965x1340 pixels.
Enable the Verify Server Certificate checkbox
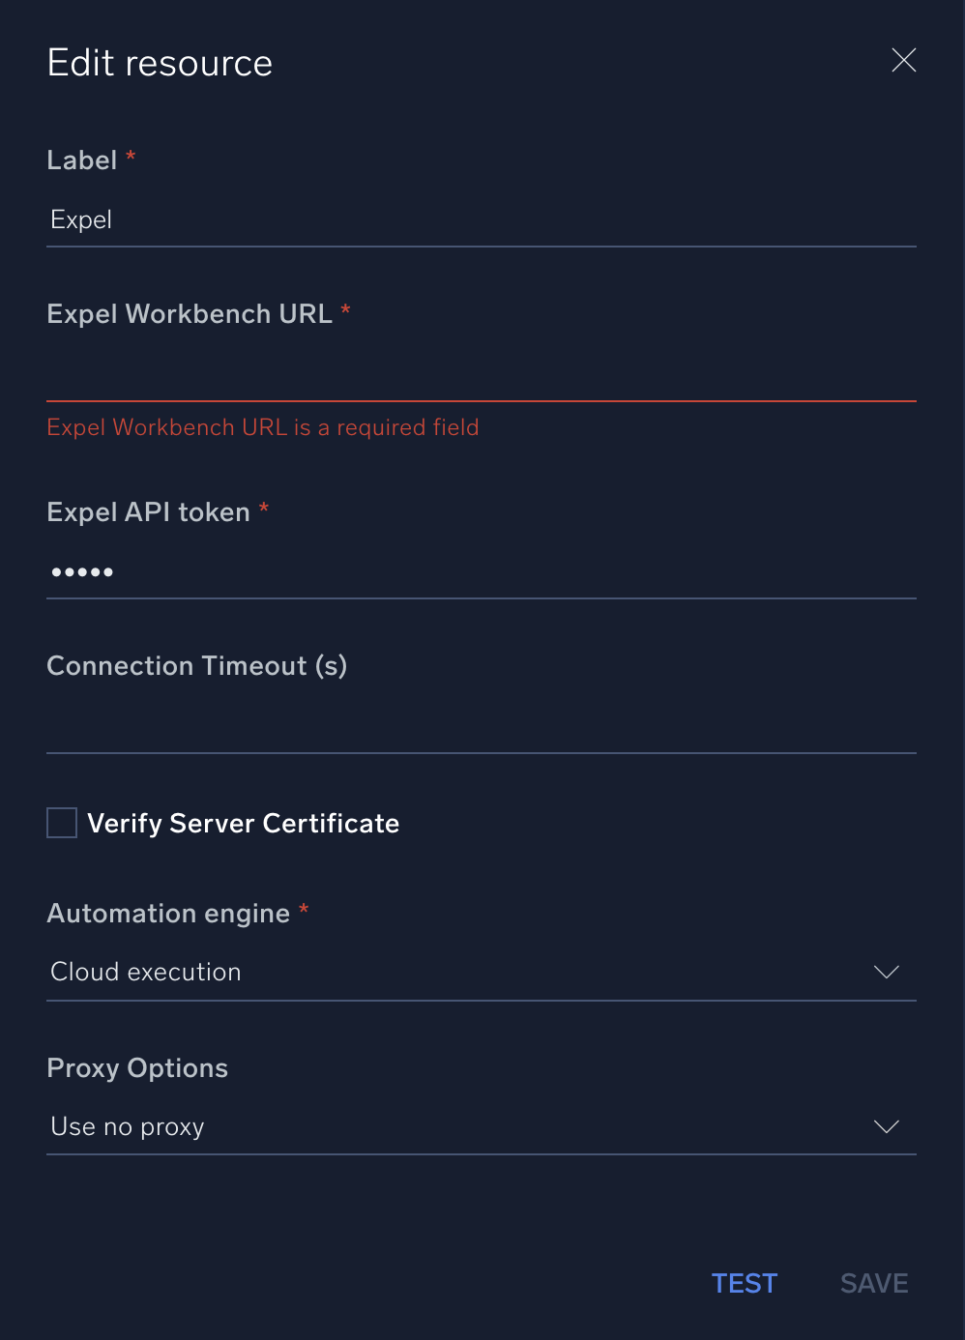click(x=62, y=823)
